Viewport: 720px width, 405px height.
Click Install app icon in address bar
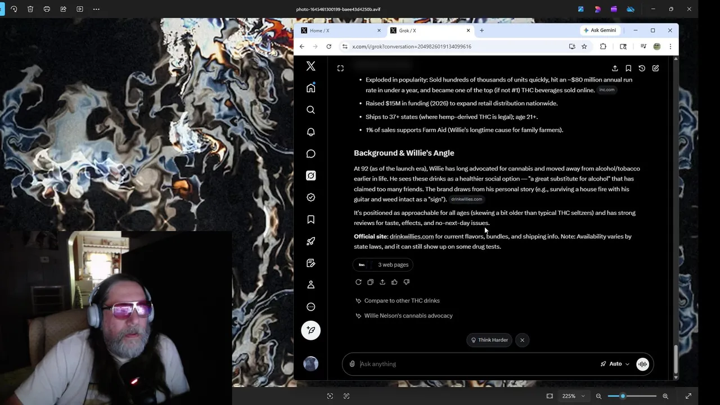pos(572,47)
